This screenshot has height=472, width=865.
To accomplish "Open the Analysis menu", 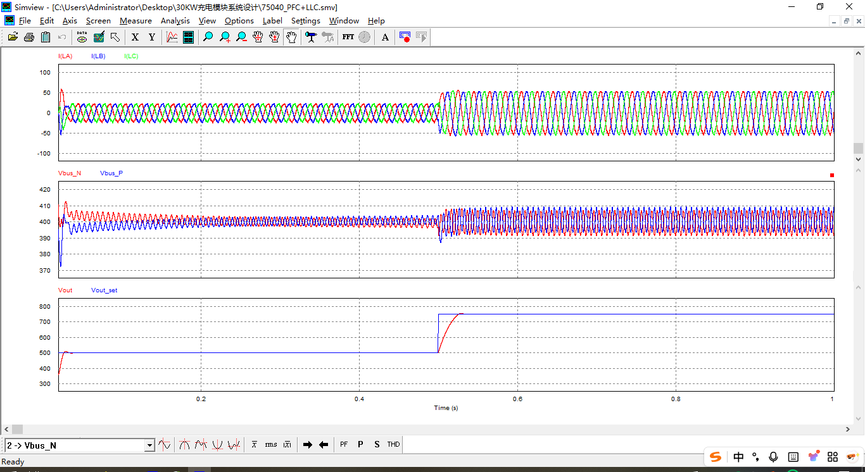I will tap(175, 21).
